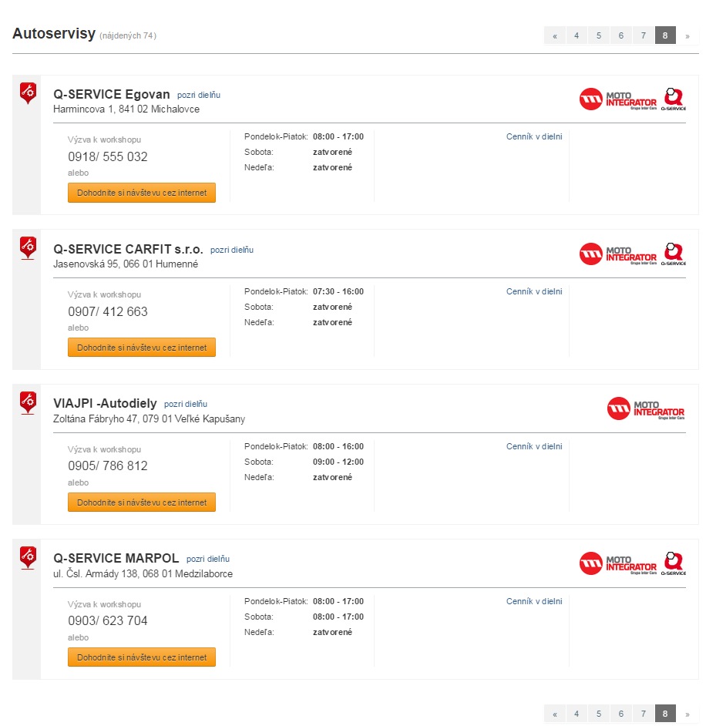The image size is (706, 726).
Task: Go to next page with bottom » arrow
Action: pyautogui.click(x=688, y=714)
